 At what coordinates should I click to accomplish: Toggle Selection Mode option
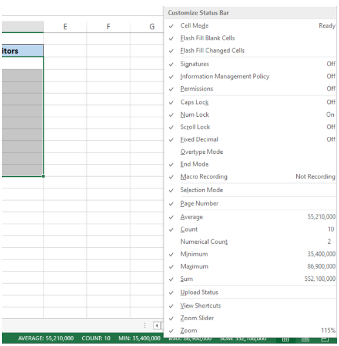(x=251, y=190)
